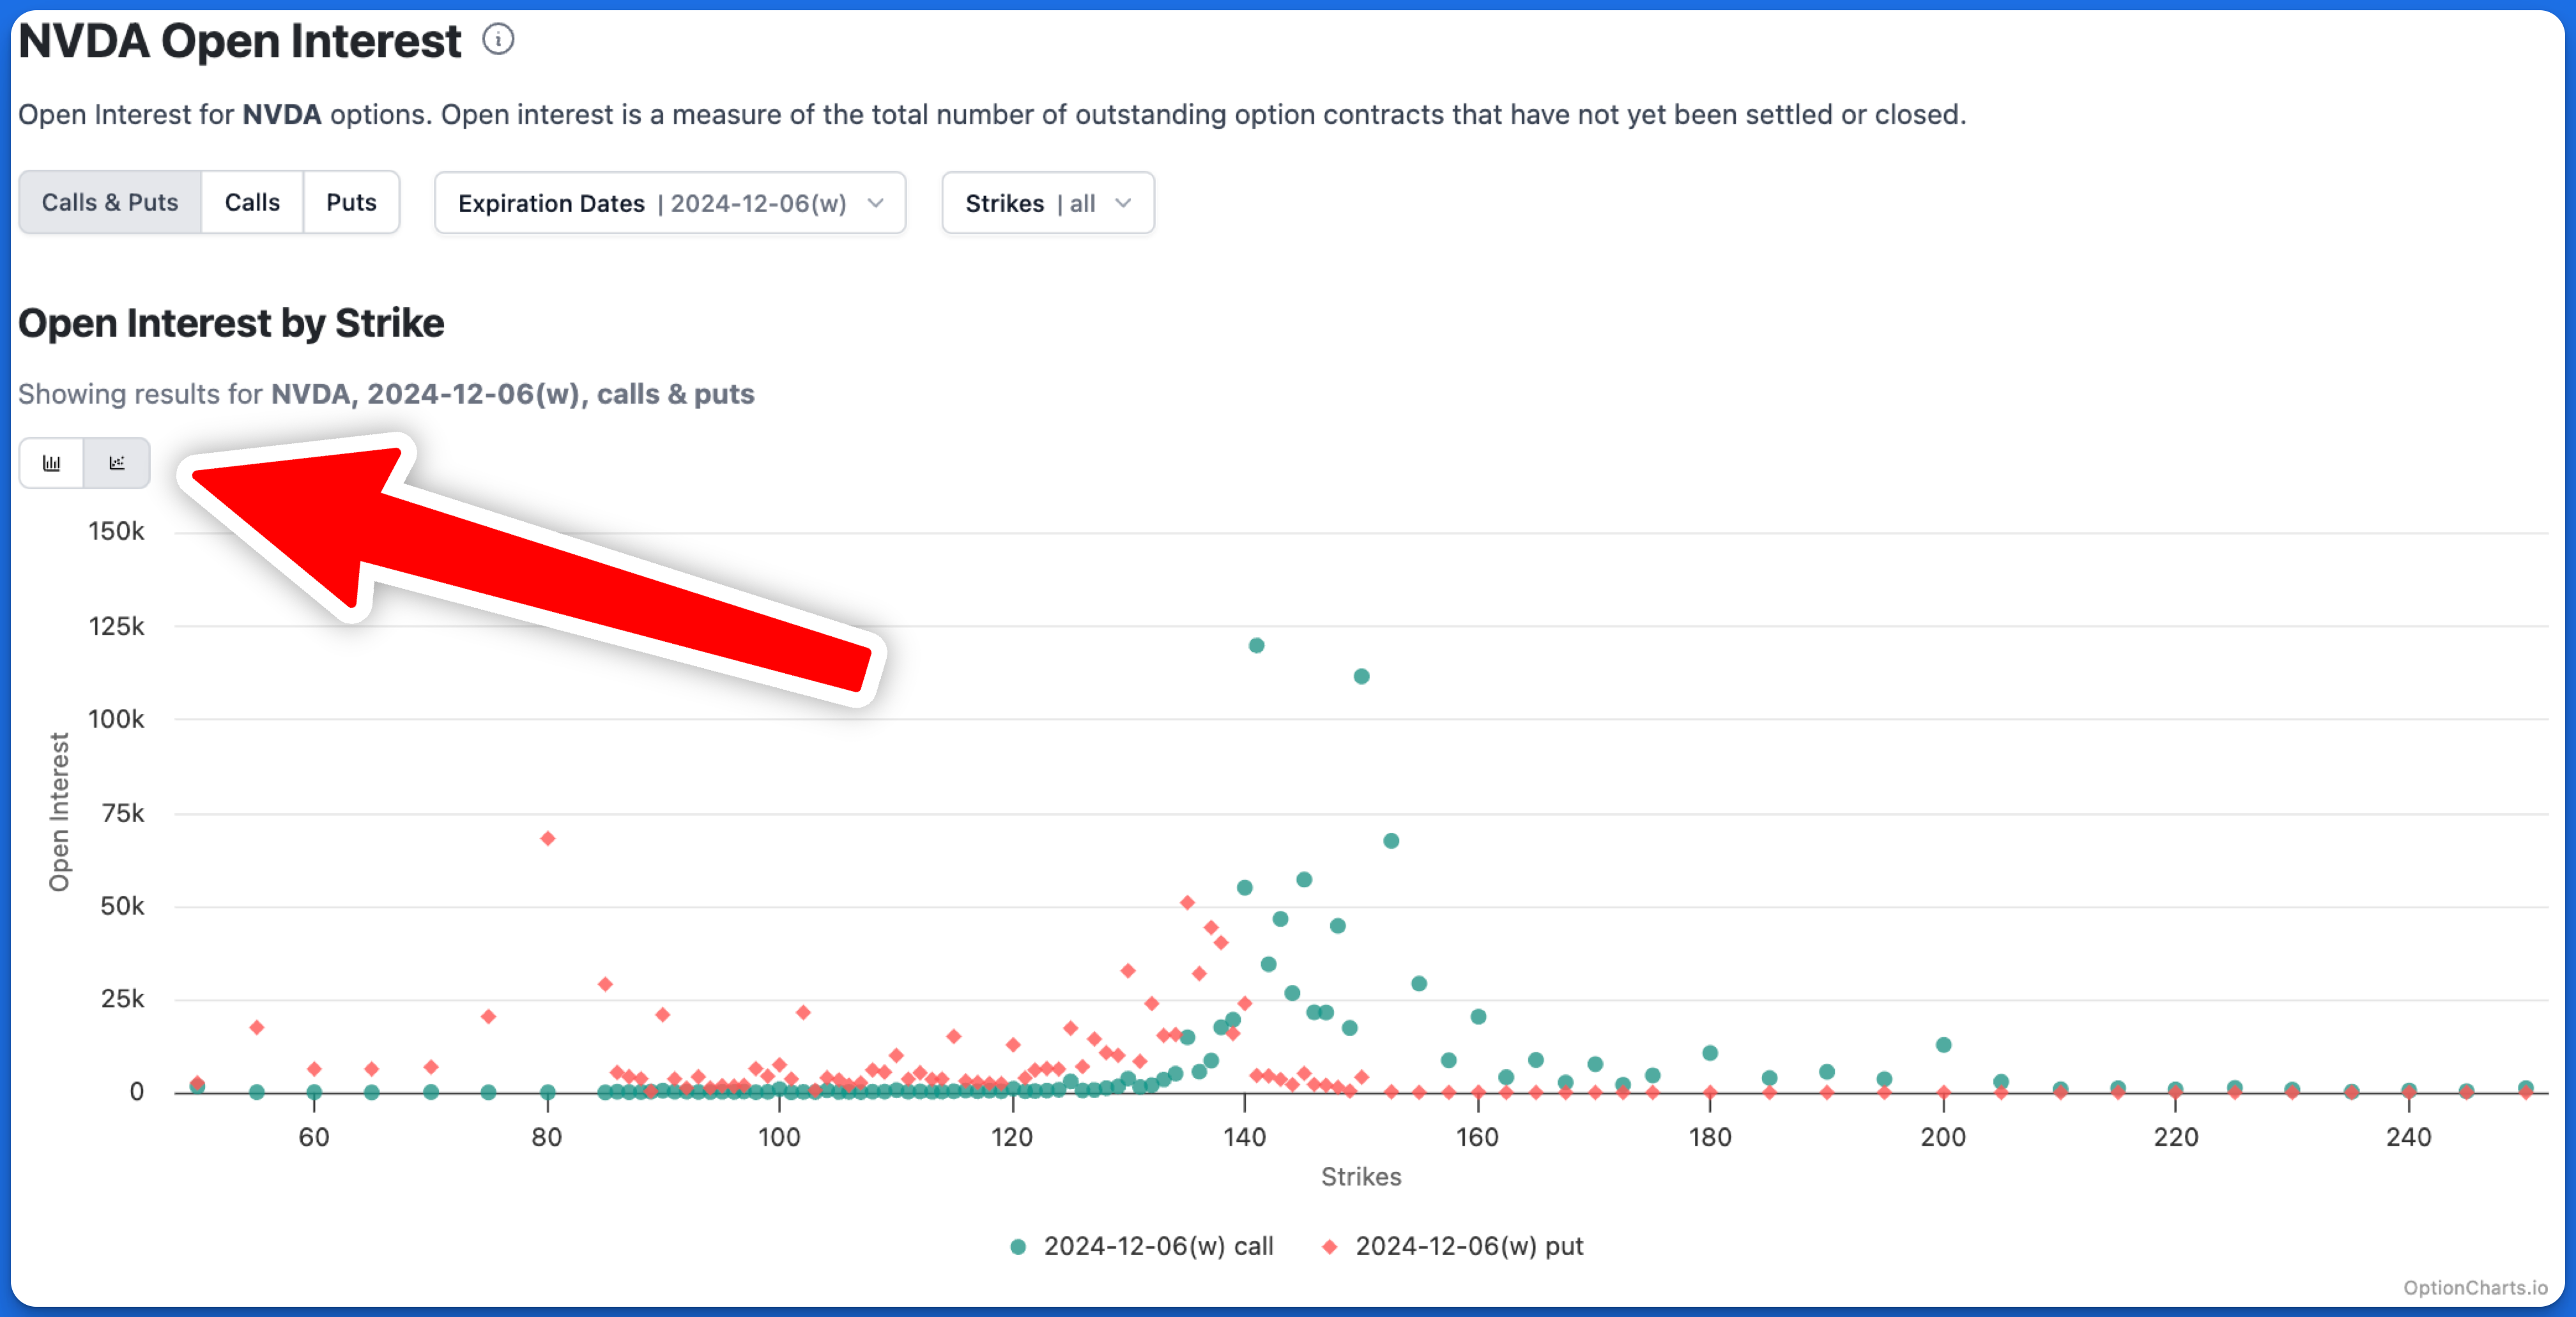Select the highest call point near 120k
Screen dimensions: 2576x1317
1257,646
